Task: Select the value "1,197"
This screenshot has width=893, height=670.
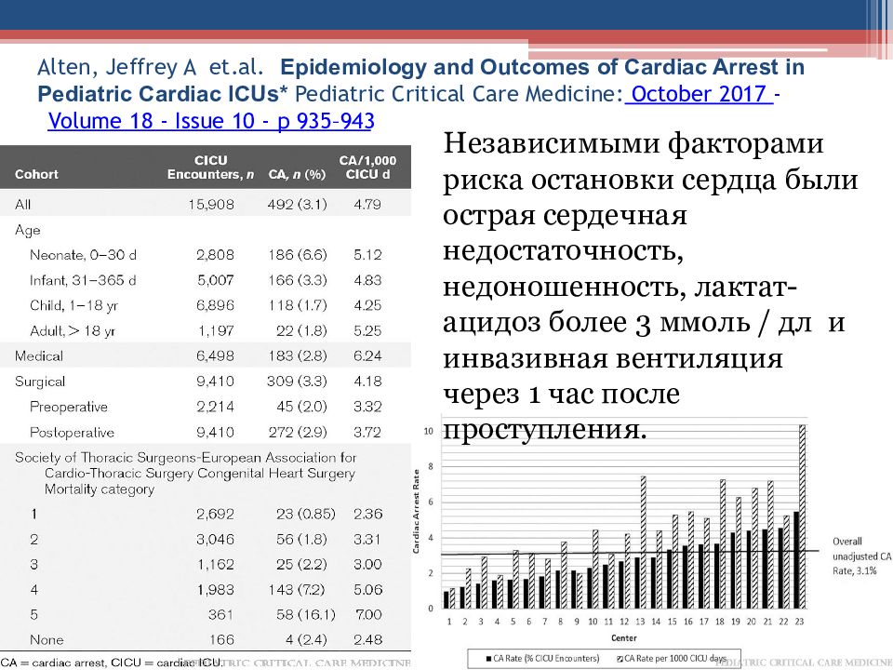Action: (x=216, y=331)
